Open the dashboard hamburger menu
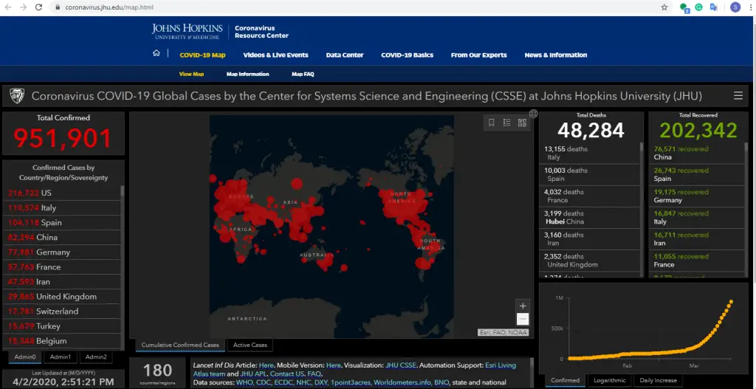Image resolution: width=756 pixels, height=389 pixels. click(x=738, y=95)
